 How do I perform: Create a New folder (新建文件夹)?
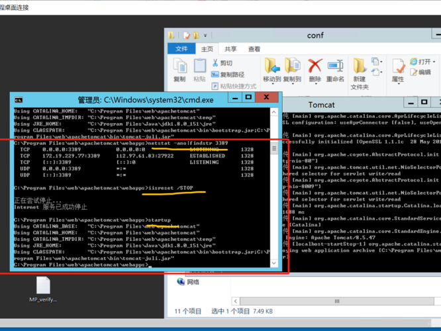pos(360,73)
